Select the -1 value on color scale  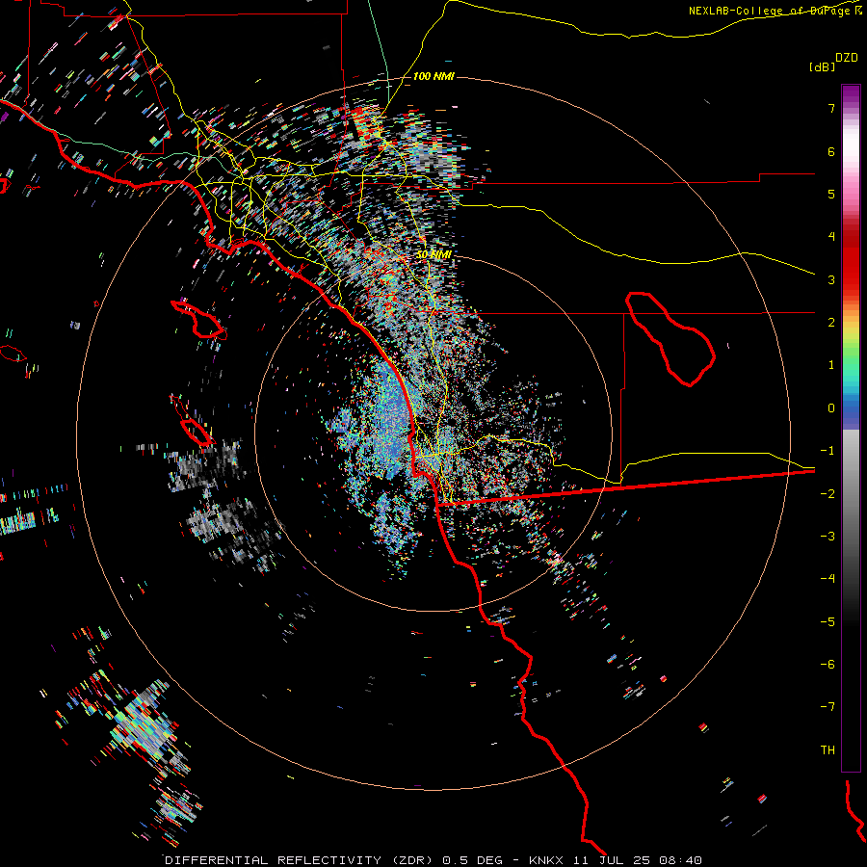[x=828, y=451]
